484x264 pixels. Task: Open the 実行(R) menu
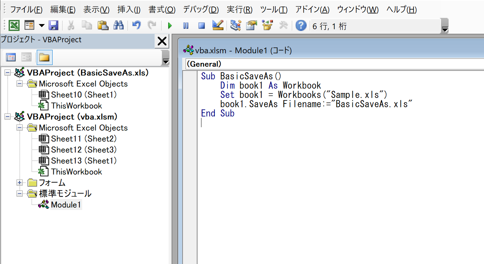pos(240,9)
